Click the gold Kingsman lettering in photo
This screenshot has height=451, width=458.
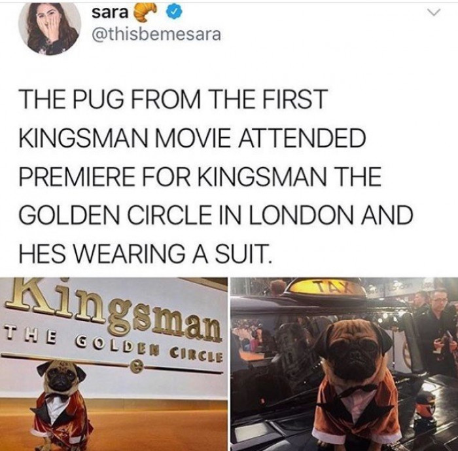113,311
